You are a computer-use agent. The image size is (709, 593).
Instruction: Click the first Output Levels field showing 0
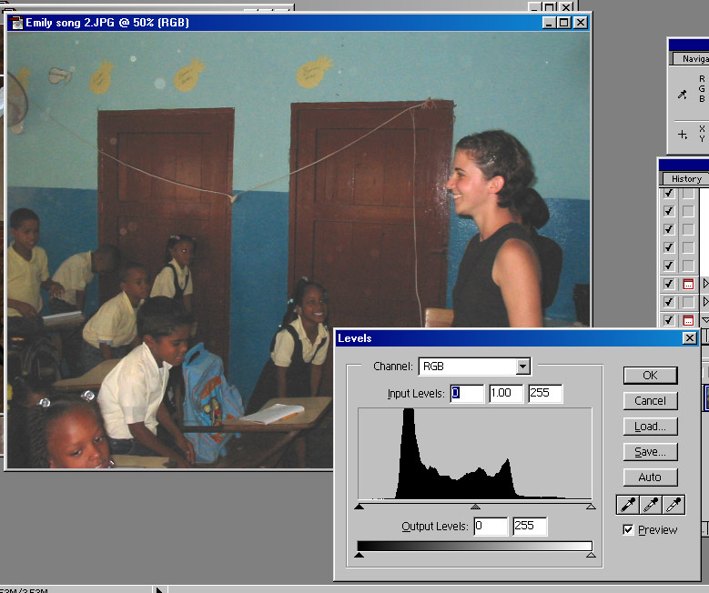[490, 527]
